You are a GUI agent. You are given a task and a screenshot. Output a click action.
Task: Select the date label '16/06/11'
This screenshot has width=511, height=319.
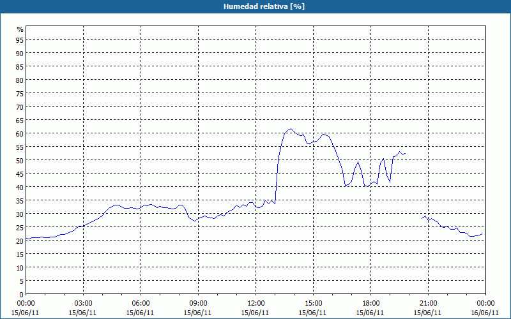485,313
